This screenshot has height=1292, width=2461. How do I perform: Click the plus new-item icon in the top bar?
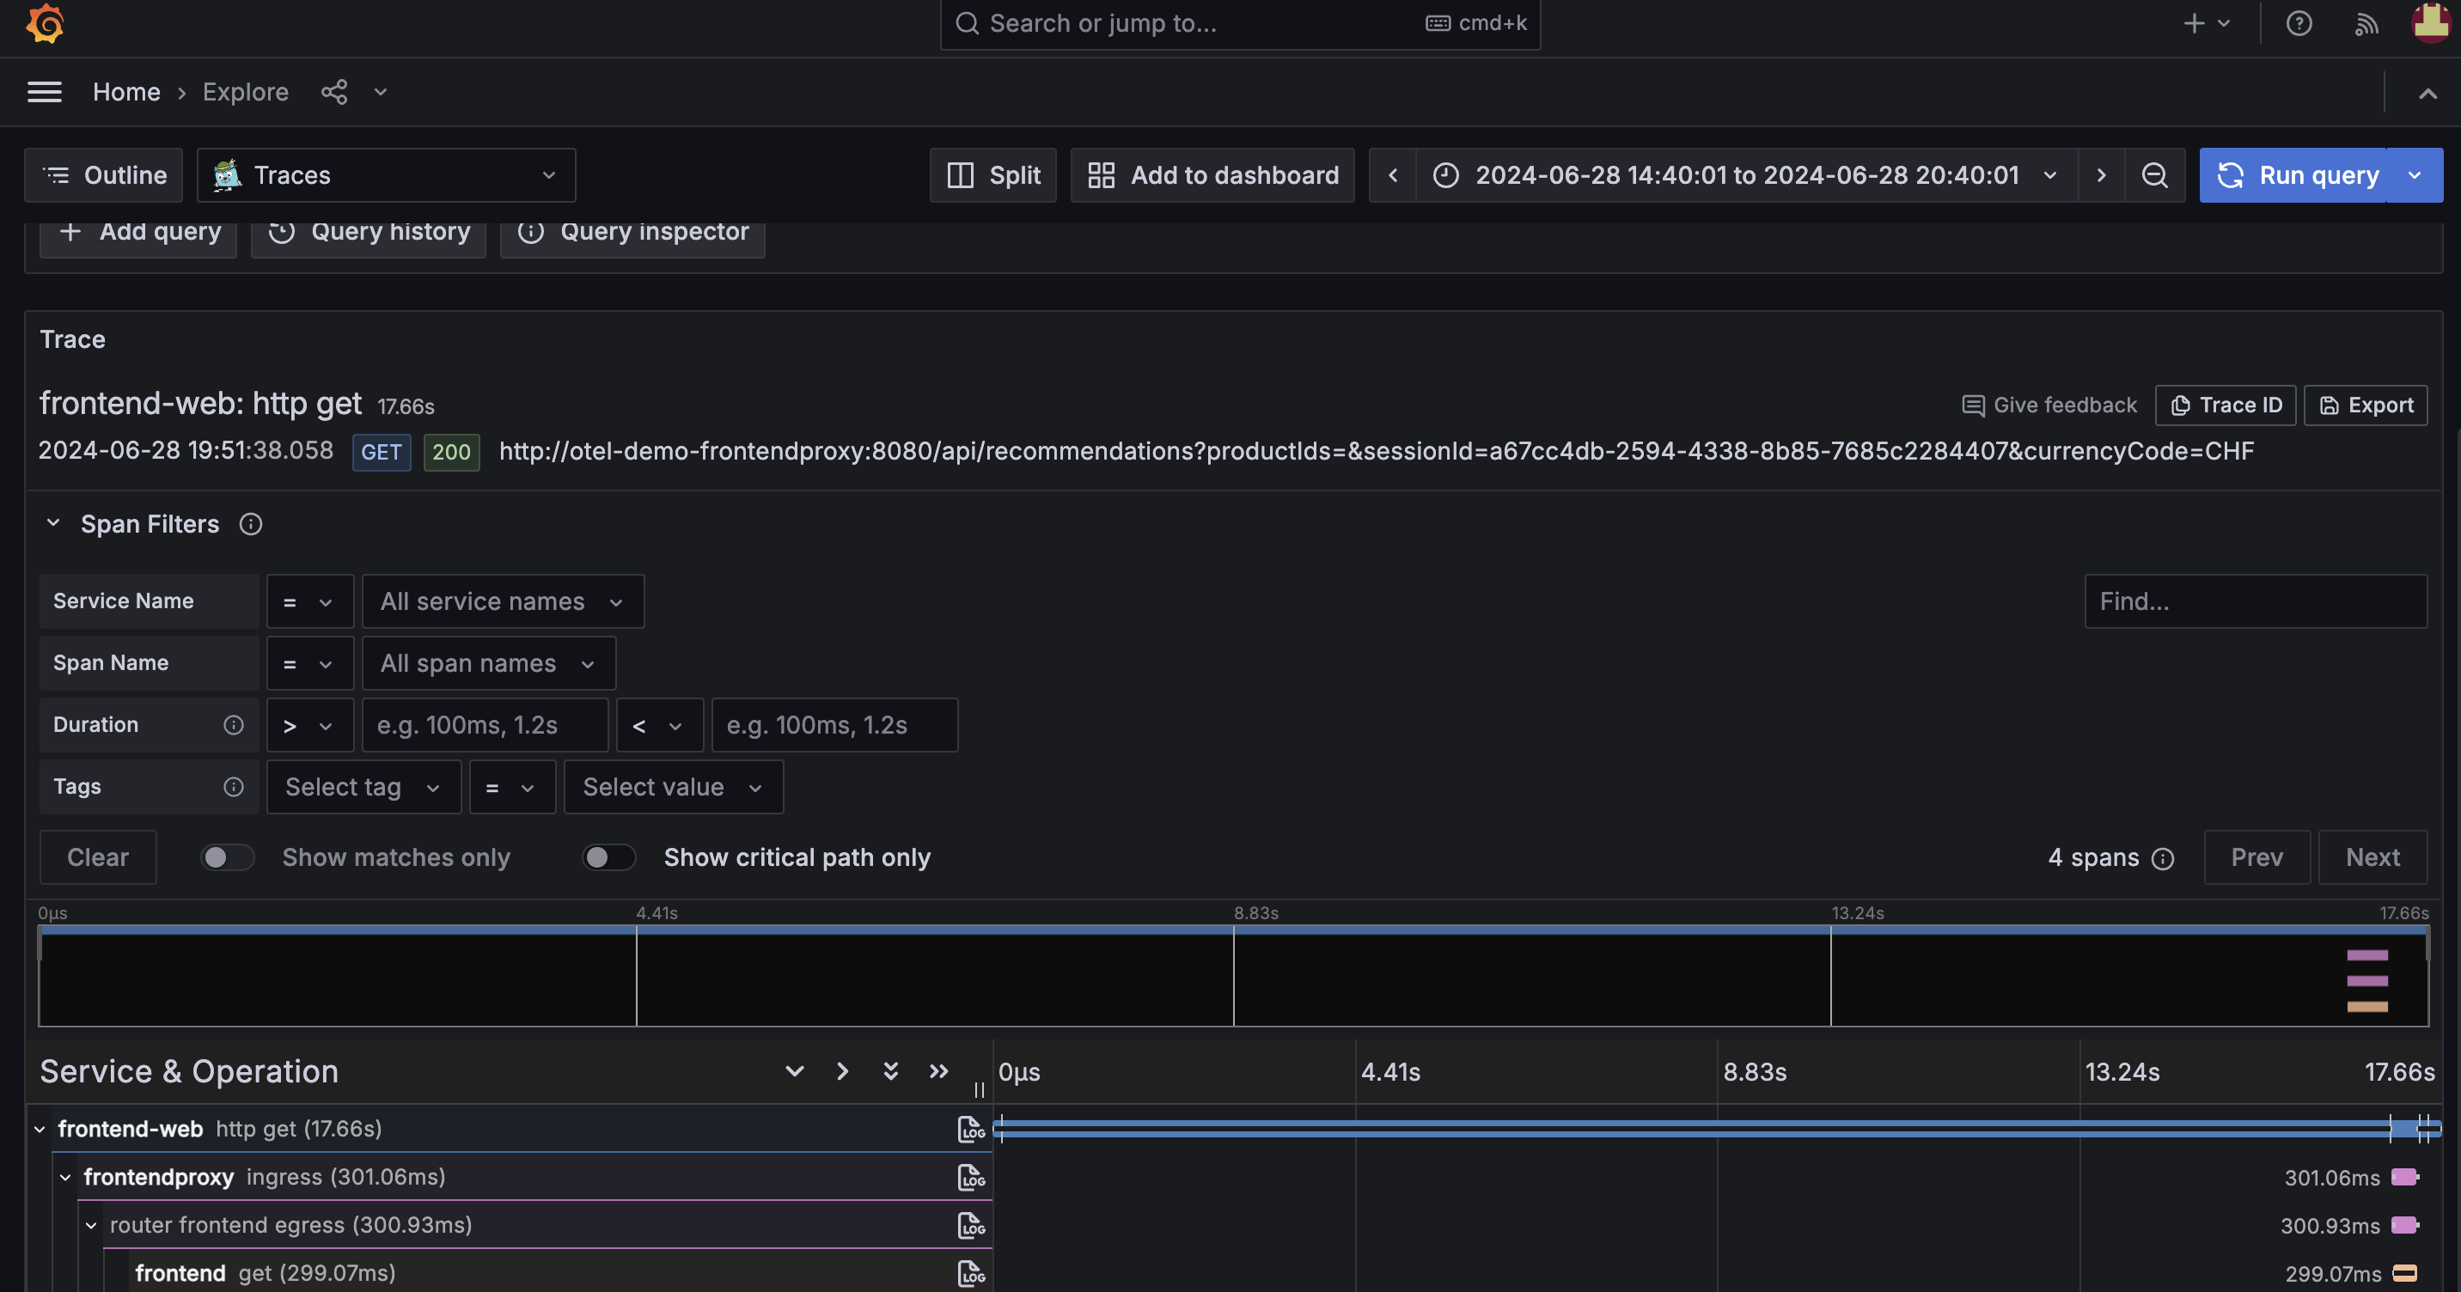[2195, 23]
